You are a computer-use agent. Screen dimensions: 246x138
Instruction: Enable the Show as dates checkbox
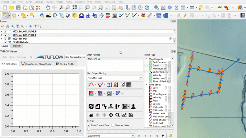click(x=113, y=125)
